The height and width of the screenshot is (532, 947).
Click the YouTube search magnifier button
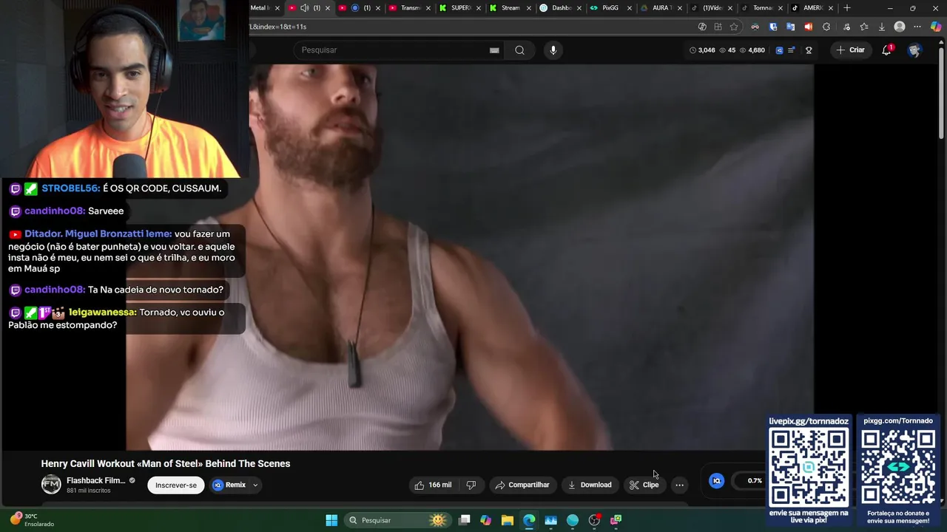519,50
